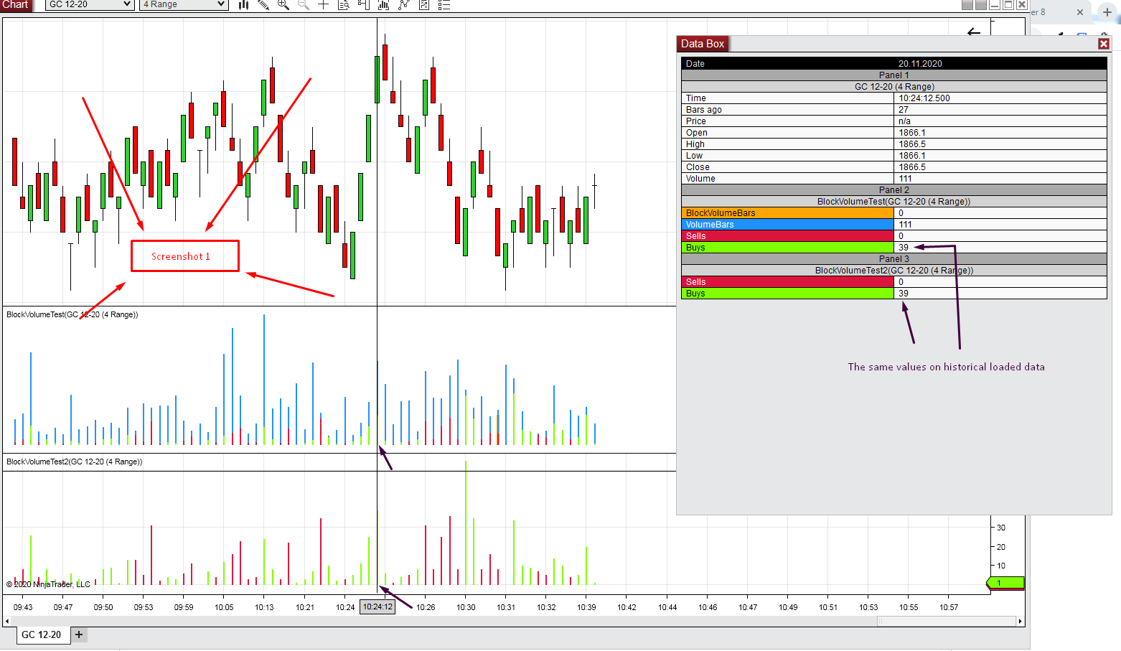Click the Price row label
The height and width of the screenshot is (651, 1121).
(695, 121)
